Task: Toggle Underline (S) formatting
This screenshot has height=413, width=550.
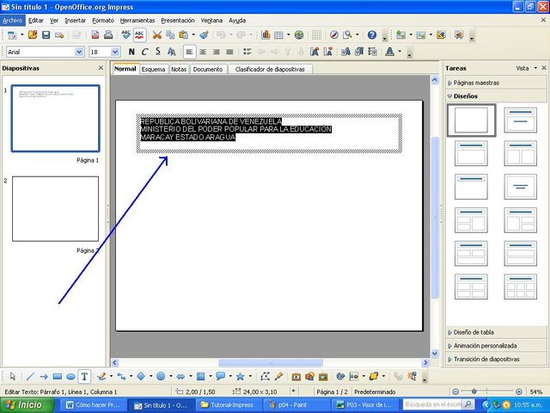Action: [x=158, y=52]
